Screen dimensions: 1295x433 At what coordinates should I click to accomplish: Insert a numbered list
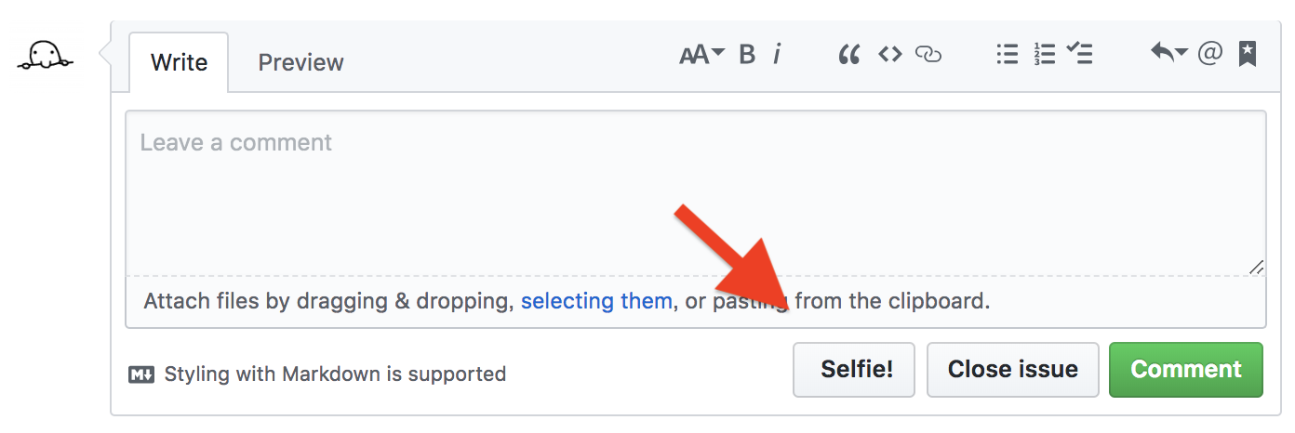1044,55
